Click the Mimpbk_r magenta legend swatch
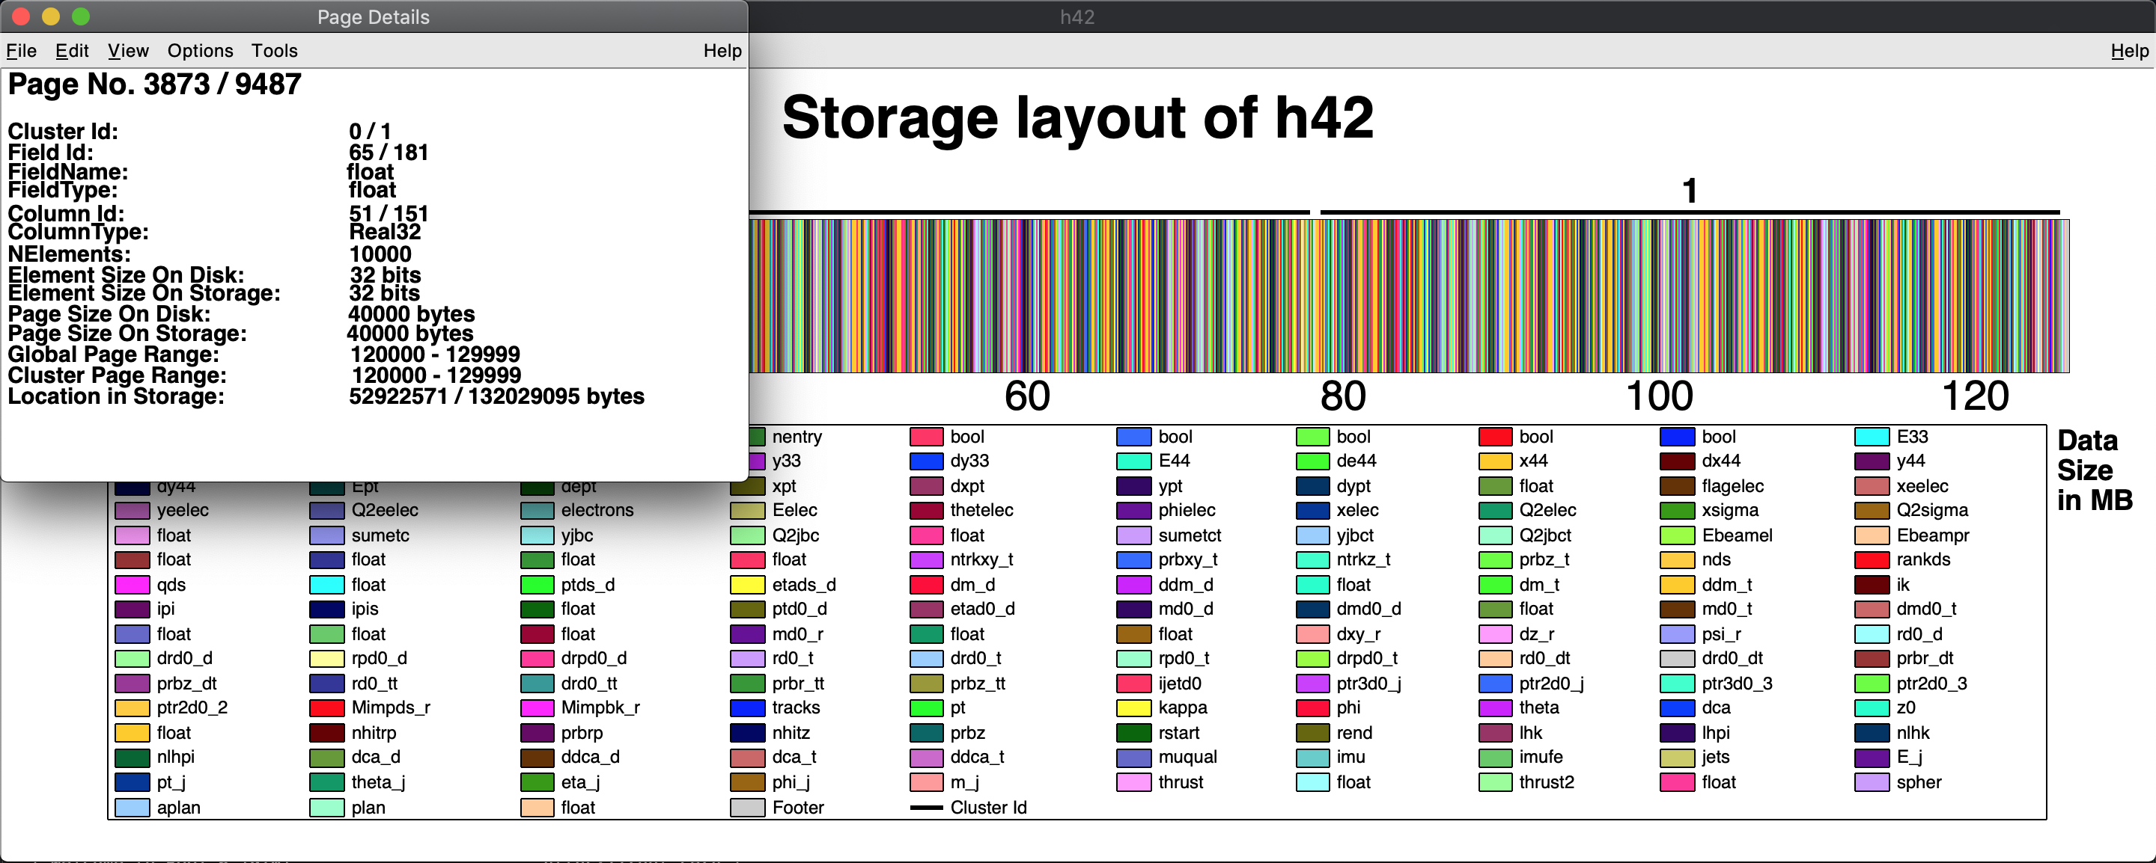 pyautogui.click(x=537, y=708)
